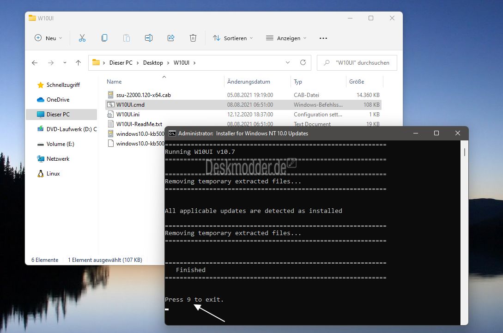This screenshot has width=503, height=333.
Task: Select Netzwerk in navigation pane
Action: 58,159
